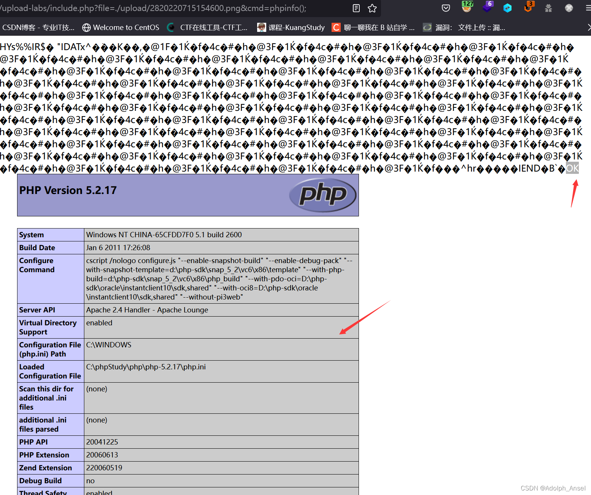Select 'Windows NT CHINA-65CFDD7F0 5.1 build 2600' value
This screenshot has height=495, width=591.
(164, 235)
